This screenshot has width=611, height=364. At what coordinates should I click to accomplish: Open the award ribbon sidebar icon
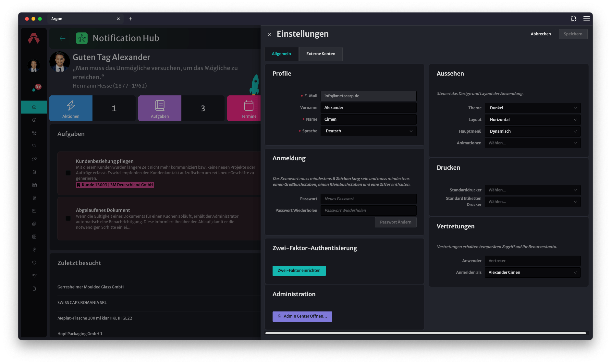tap(34, 198)
